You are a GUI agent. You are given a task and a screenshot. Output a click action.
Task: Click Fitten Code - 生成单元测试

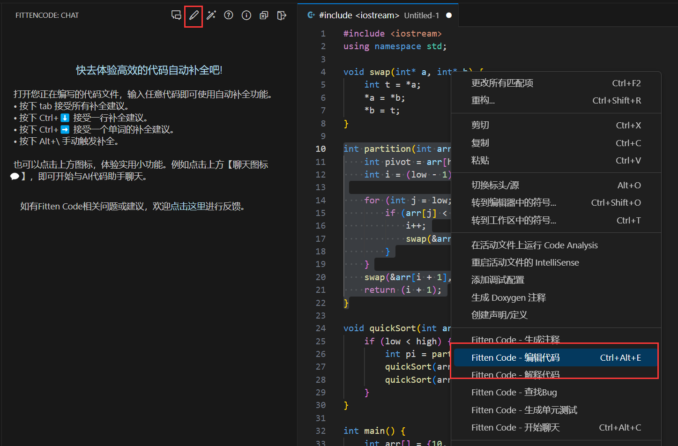pyautogui.click(x=556, y=410)
